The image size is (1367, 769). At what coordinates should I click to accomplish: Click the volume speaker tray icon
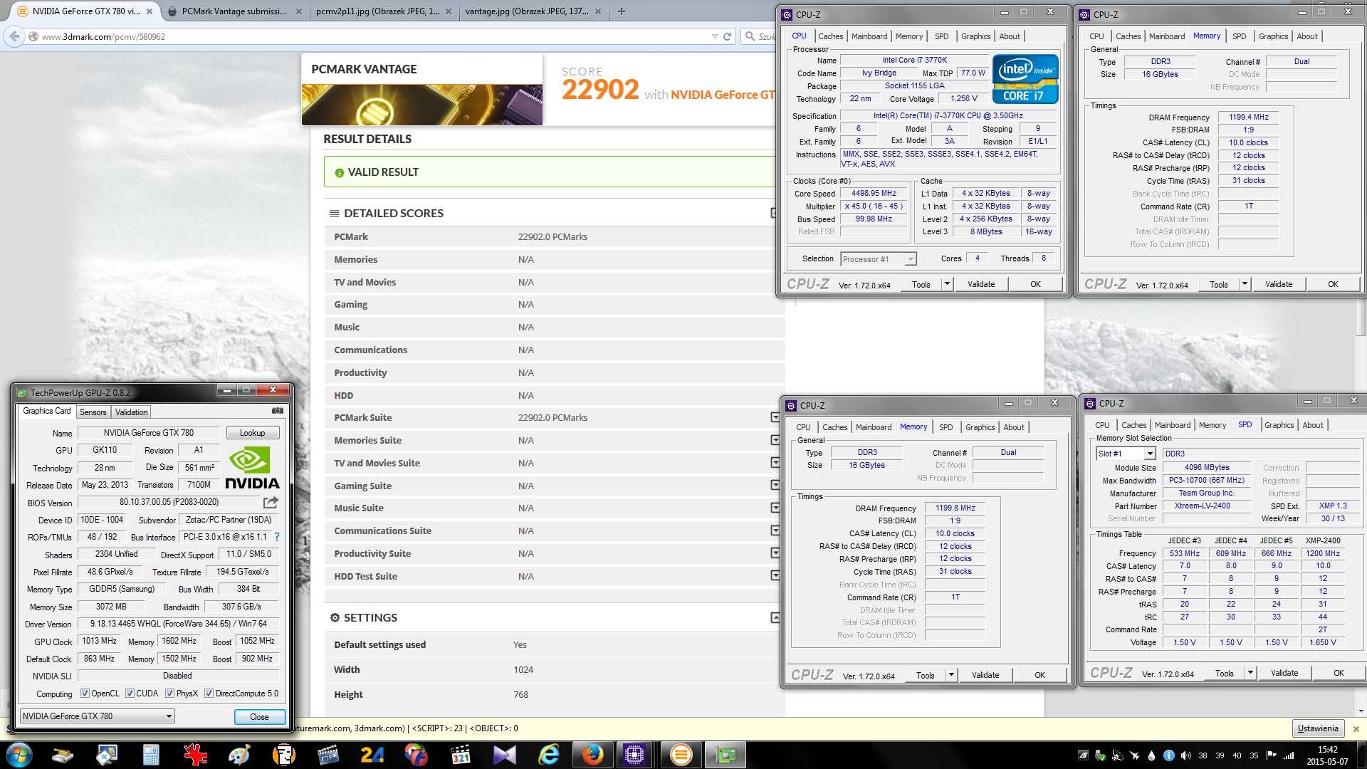tap(1185, 755)
